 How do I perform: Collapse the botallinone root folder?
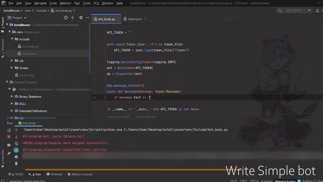point(7,25)
